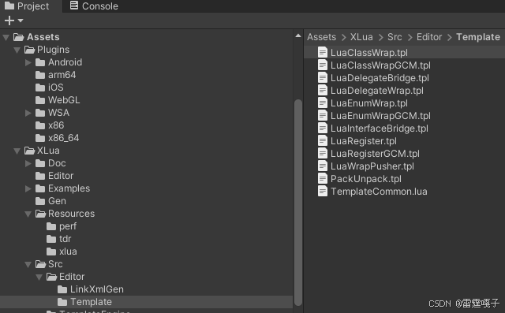Select the LuaWrapPusher.tpl file name
The width and height of the screenshot is (505, 313).
pos(372,166)
